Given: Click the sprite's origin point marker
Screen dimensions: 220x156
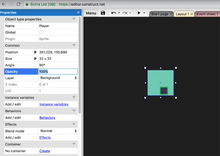Looking at the screenshot, I should [x=161, y=83].
